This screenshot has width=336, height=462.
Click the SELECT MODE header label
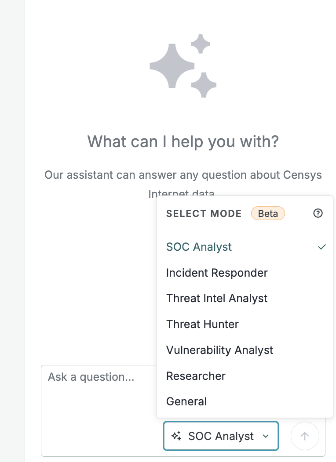coord(204,213)
